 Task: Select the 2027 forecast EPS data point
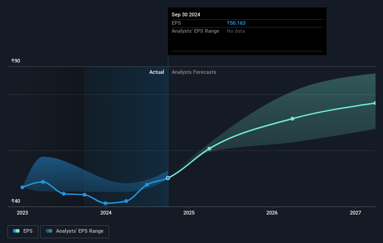coord(375,103)
